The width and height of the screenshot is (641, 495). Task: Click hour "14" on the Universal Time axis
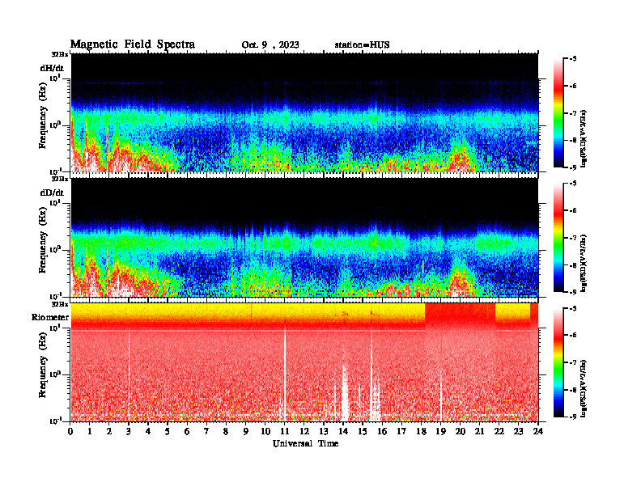tap(343, 431)
